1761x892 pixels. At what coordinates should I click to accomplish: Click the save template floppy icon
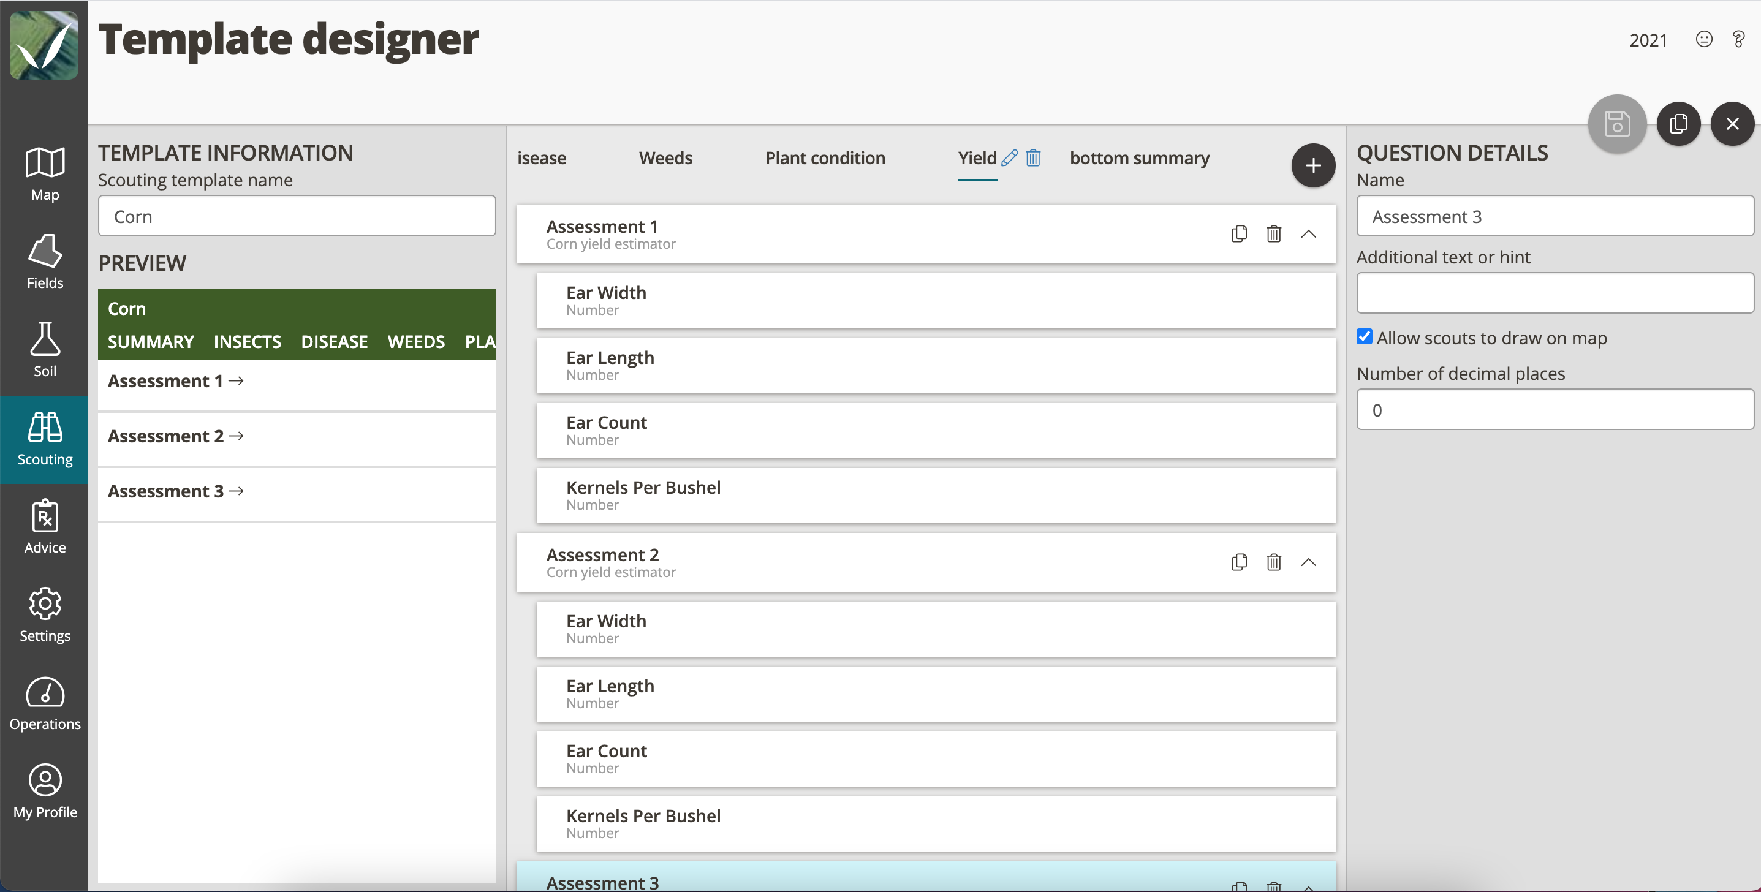point(1617,124)
